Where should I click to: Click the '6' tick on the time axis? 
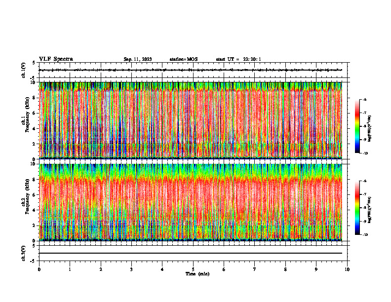click(x=224, y=269)
